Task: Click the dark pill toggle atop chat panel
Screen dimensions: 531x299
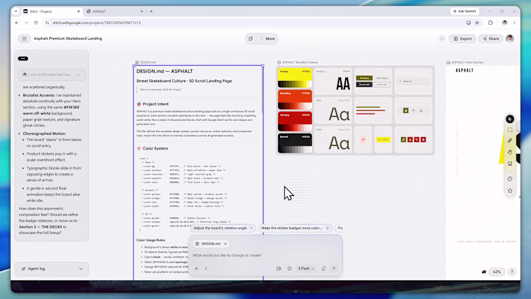Action: [x=23, y=58]
